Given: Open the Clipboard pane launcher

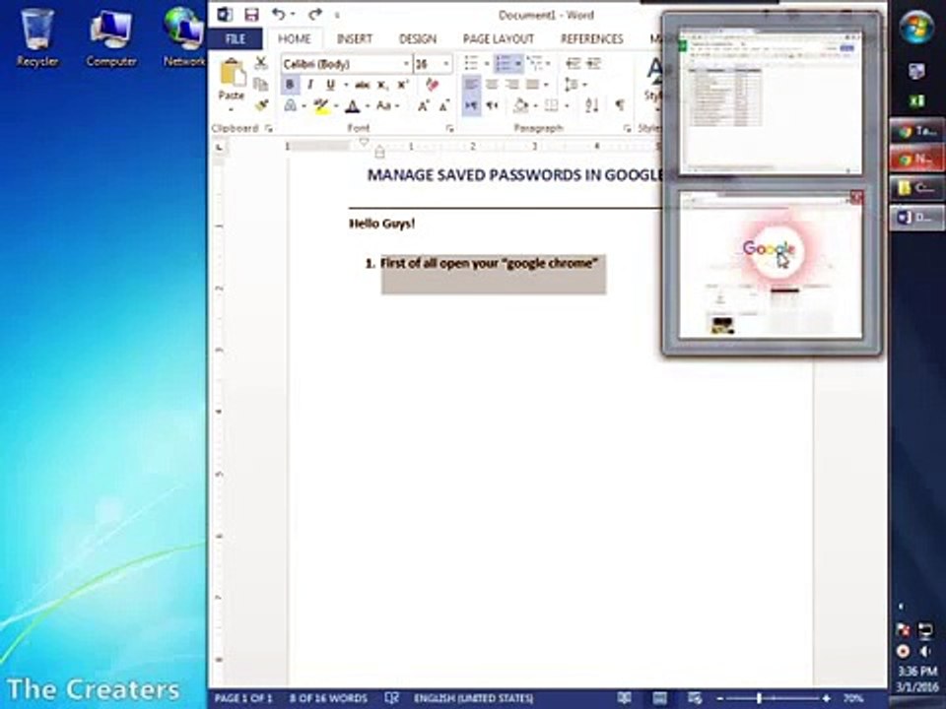Looking at the screenshot, I should tap(268, 128).
